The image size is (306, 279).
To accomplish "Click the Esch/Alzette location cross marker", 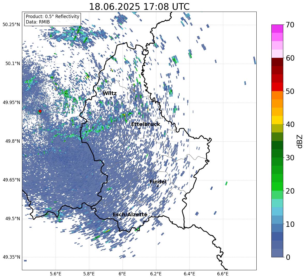I will (121, 219).
